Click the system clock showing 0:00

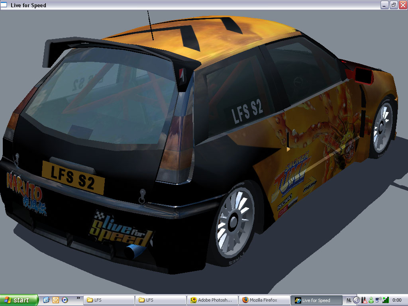coord(397,300)
